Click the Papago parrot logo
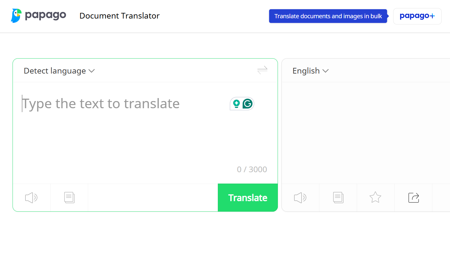This screenshot has width=450, height=261. point(16,16)
